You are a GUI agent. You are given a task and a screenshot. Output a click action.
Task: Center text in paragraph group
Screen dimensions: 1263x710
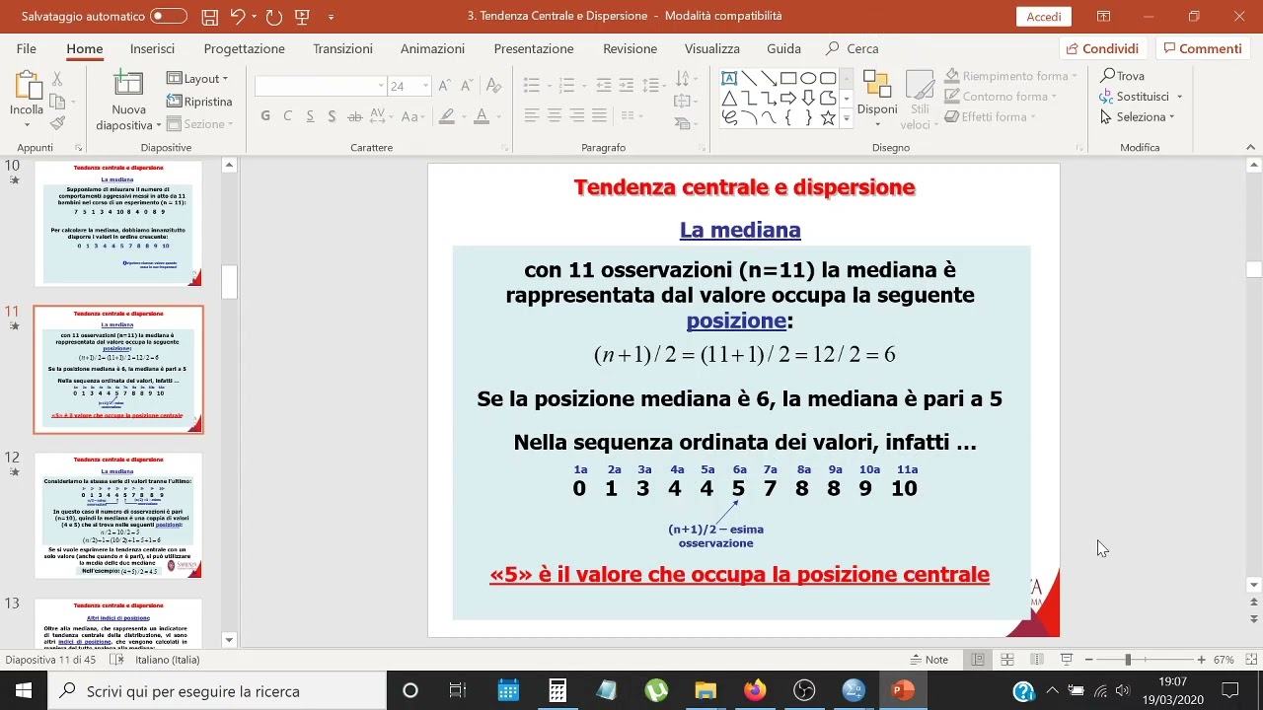pyautogui.click(x=555, y=116)
